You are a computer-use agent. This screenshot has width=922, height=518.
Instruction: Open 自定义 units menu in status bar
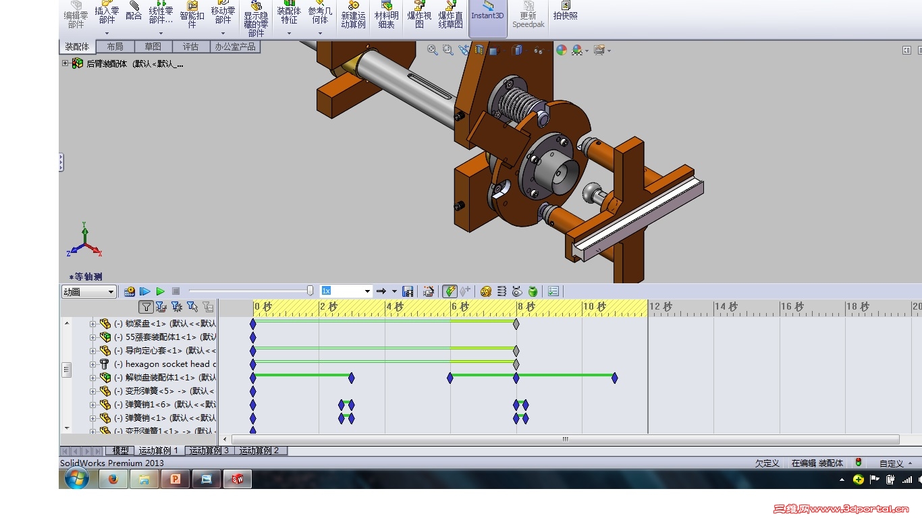pos(896,463)
